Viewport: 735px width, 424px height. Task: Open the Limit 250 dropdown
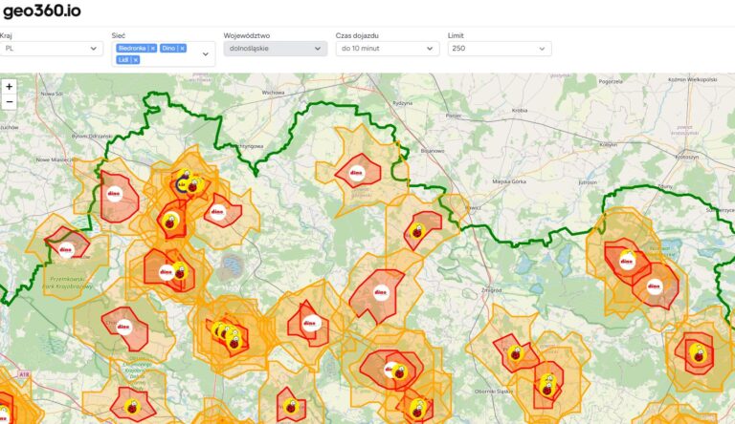pos(500,48)
